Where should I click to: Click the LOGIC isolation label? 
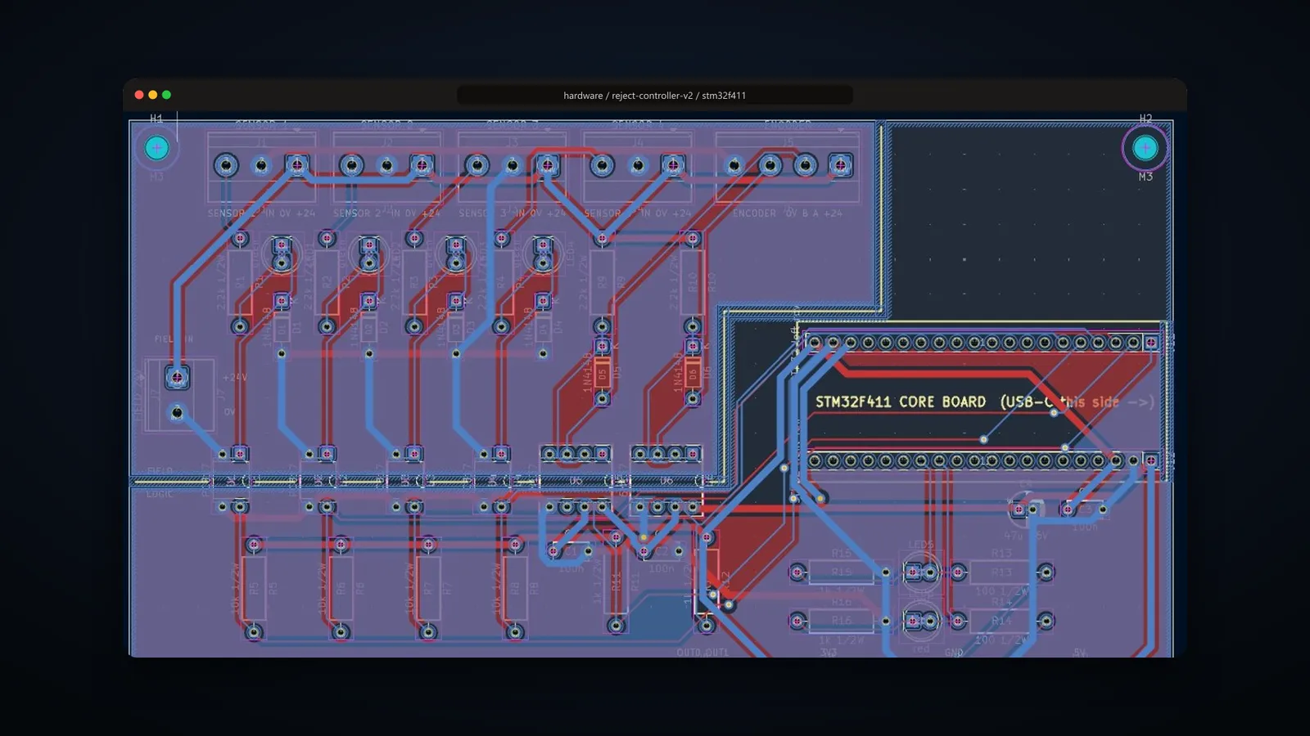160,494
